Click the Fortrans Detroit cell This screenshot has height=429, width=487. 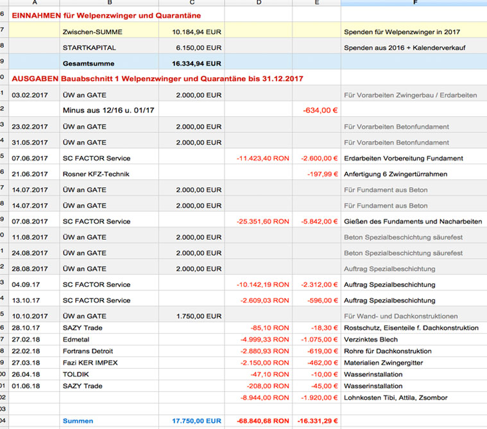109,351
